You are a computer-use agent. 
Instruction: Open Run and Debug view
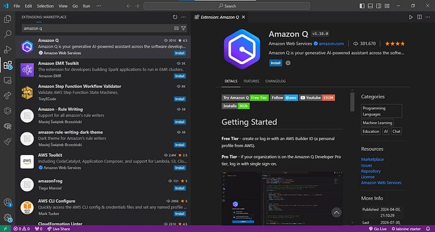pyautogui.click(x=7, y=50)
